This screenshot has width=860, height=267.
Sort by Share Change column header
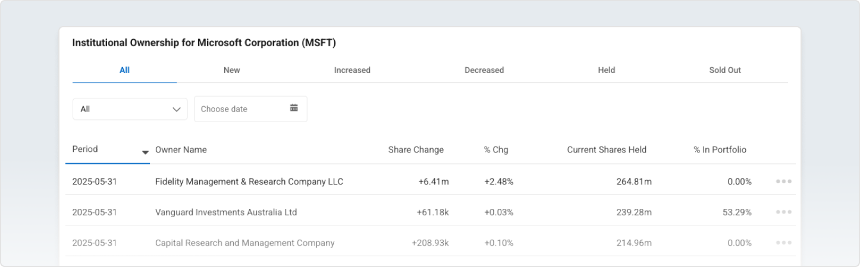click(x=416, y=150)
